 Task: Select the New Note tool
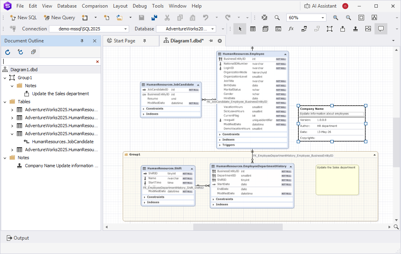click(x=342, y=29)
